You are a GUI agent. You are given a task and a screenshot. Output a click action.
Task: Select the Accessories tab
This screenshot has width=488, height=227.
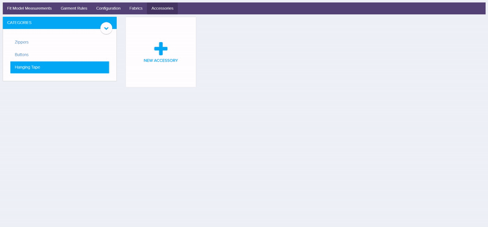point(162,9)
